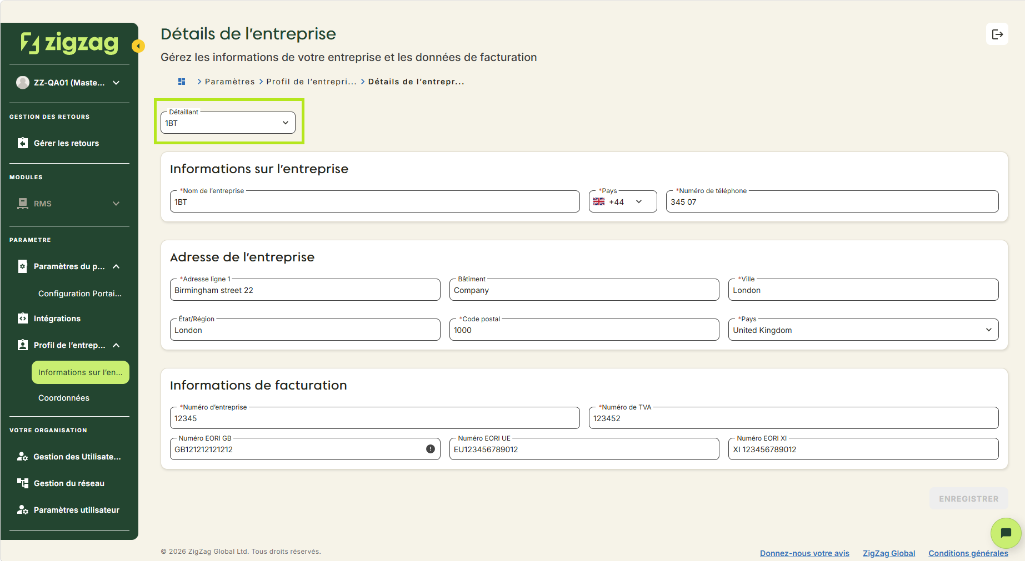1025x561 pixels.
Task: Click the Bâtiment field
Action: [x=584, y=290]
